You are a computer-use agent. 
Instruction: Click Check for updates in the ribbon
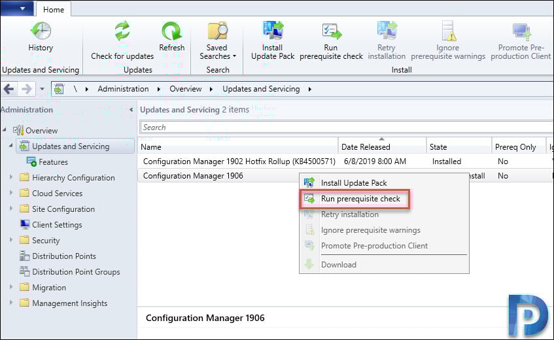click(122, 41)
